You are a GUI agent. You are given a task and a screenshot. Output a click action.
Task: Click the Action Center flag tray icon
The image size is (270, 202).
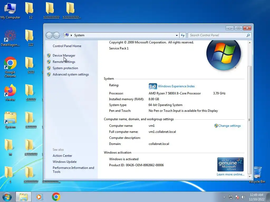pyautogui.click(x=237, y=197)
